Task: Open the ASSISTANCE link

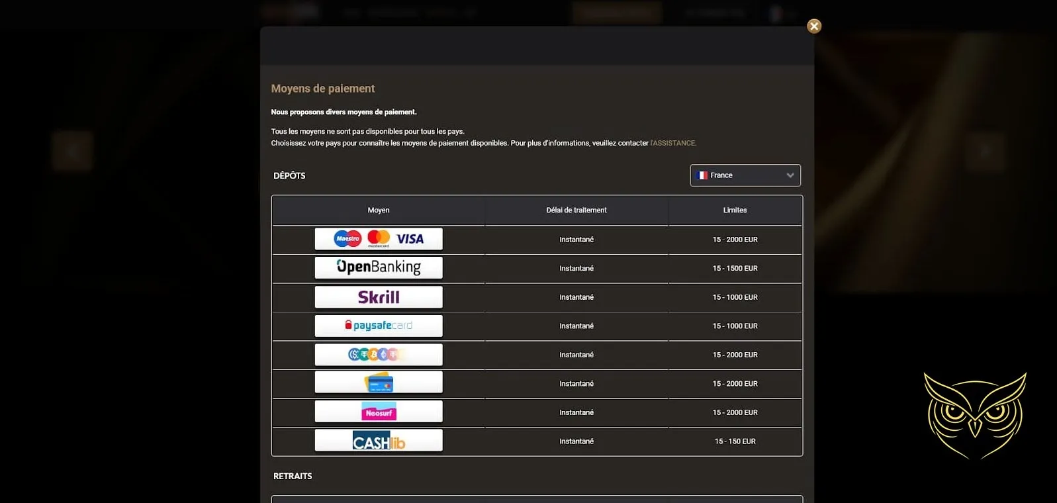Action: coord(673,143)
